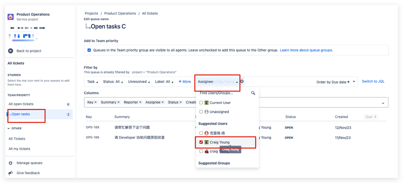Clear the Assignee filter with the x icon
Viewport: 403px width, 183px height.
[x=242, y=81]
